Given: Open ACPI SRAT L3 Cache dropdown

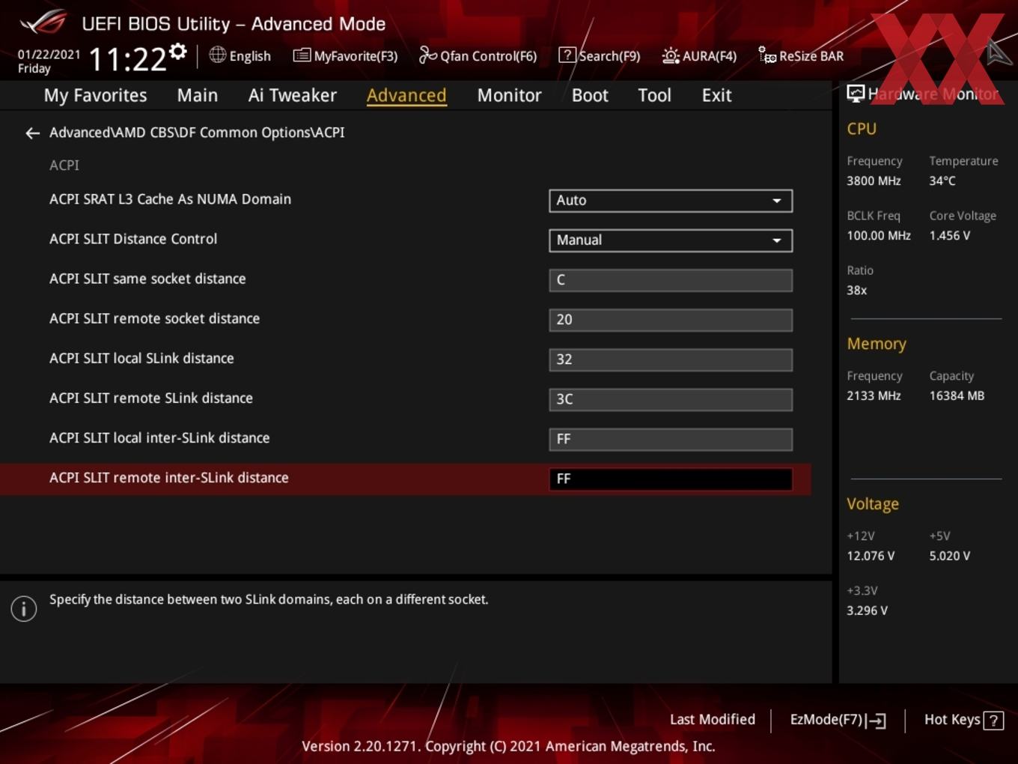Looking at the screenshot, I should [671, 201].
